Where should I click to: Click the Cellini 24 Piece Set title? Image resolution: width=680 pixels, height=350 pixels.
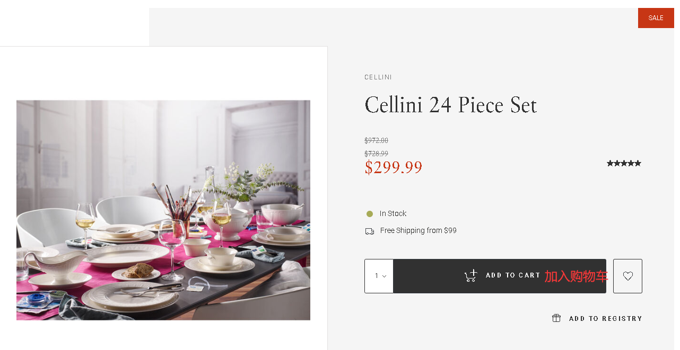pos(450,105)
